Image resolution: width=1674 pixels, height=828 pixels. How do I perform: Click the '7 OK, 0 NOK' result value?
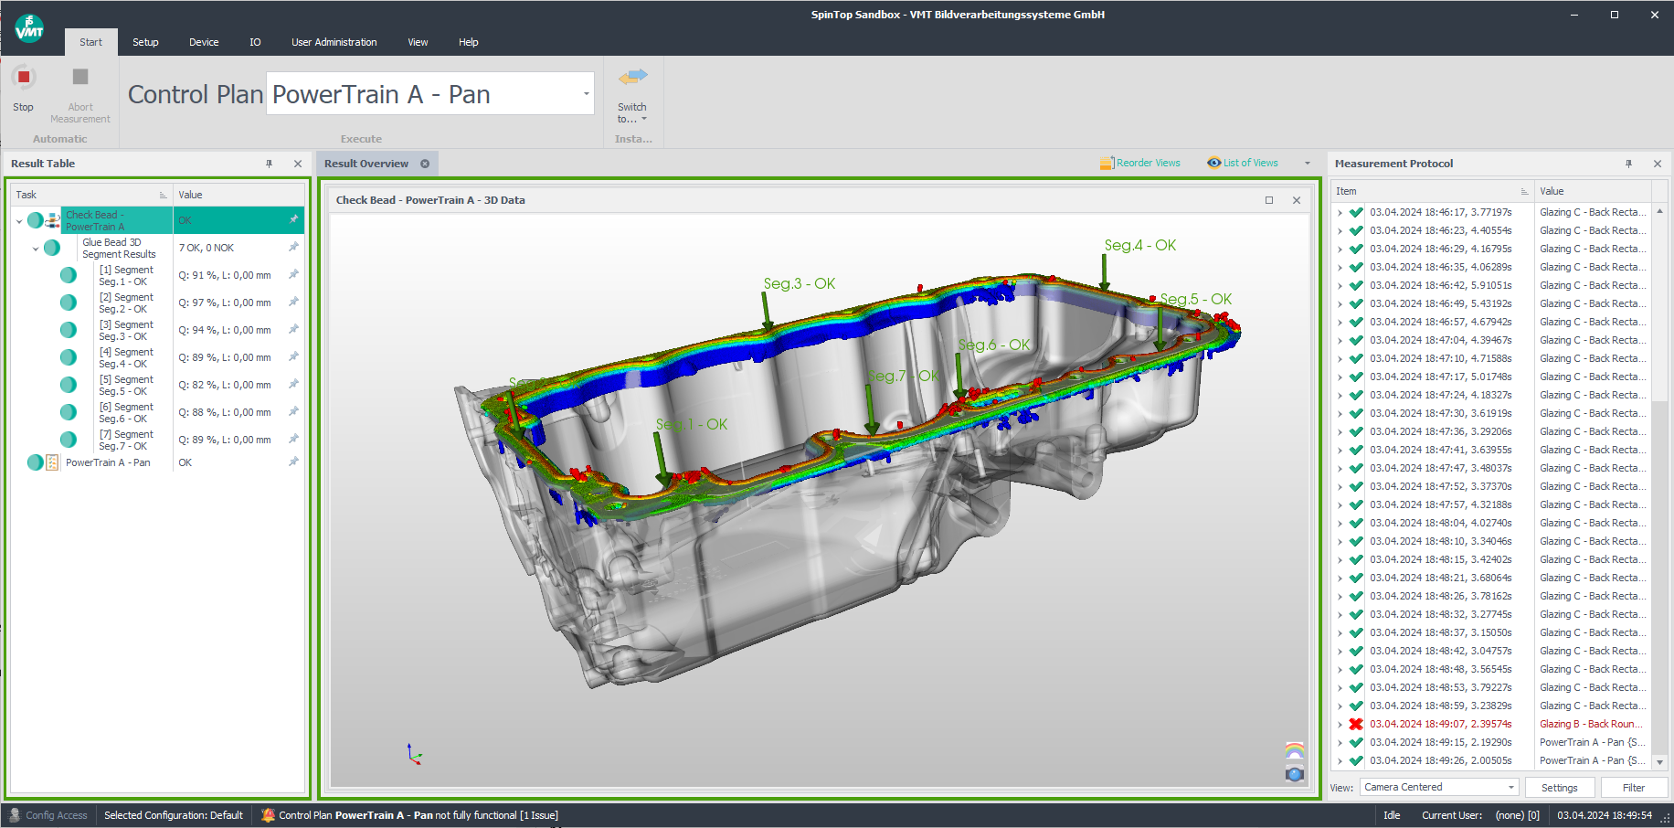[x=206, y=248]
